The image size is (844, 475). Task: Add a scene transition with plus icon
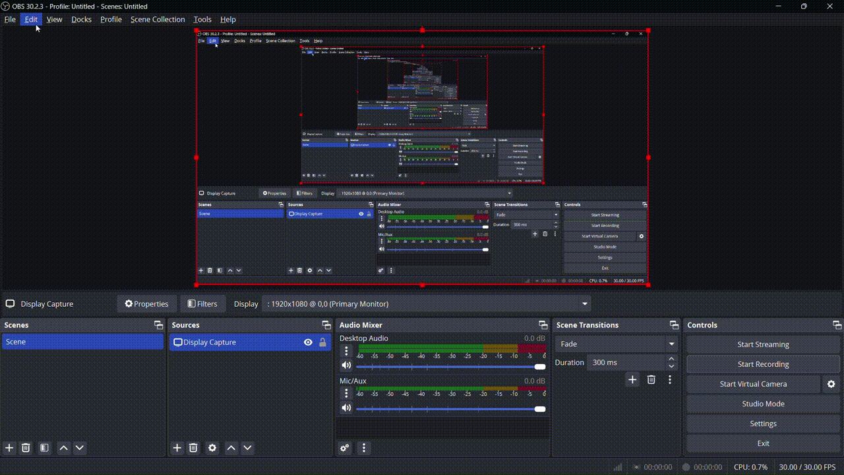[x=632, y=379]
